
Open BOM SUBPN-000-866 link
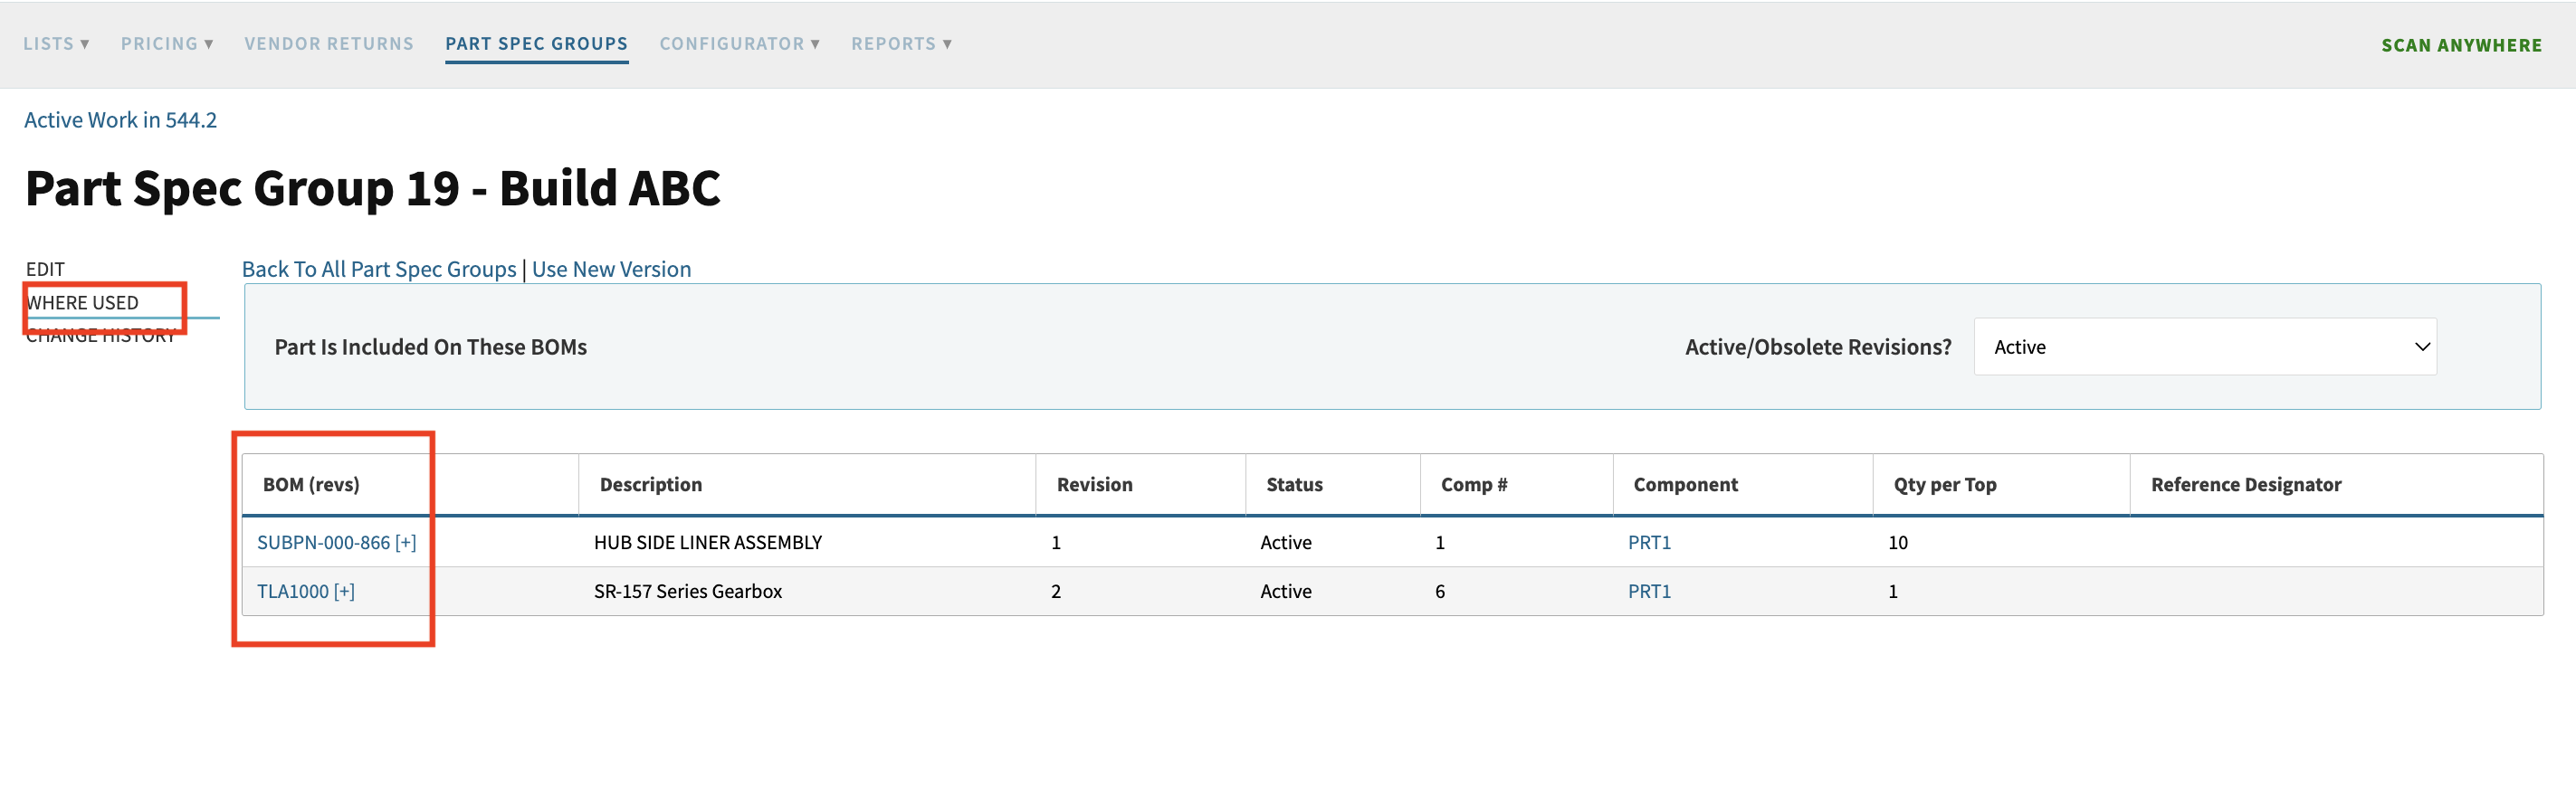pos(323,542)
